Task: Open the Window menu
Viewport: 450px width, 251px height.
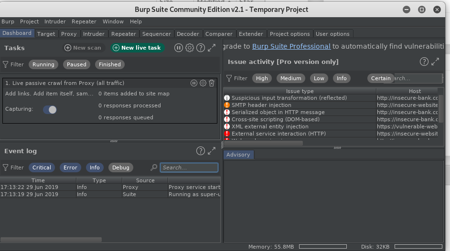Action: [x=113, y=21]
